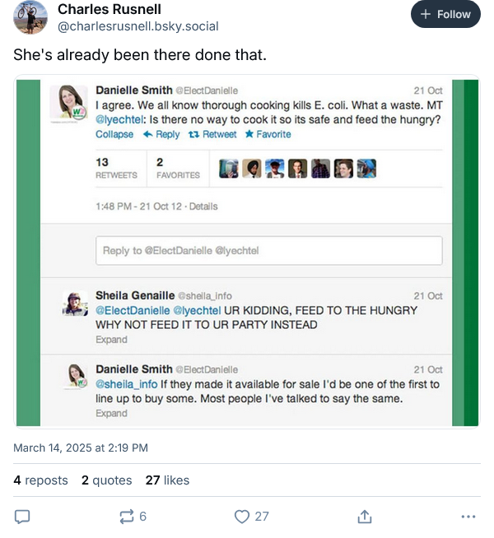Like the post with heart icon
This screenshot has width=494, height=538.
click(x=242, y=517)
